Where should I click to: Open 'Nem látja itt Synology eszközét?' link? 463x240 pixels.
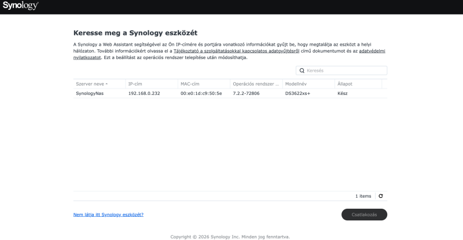tap(108, 215)
